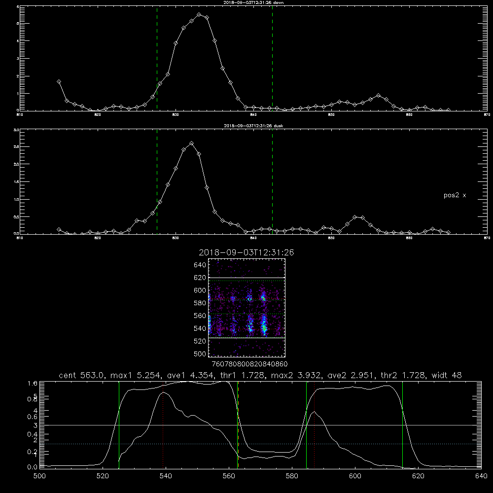This screenshot has width=493, height=493.
Task: Click the solid horizontal line at level 3
Action: click(x=260, y=425)
